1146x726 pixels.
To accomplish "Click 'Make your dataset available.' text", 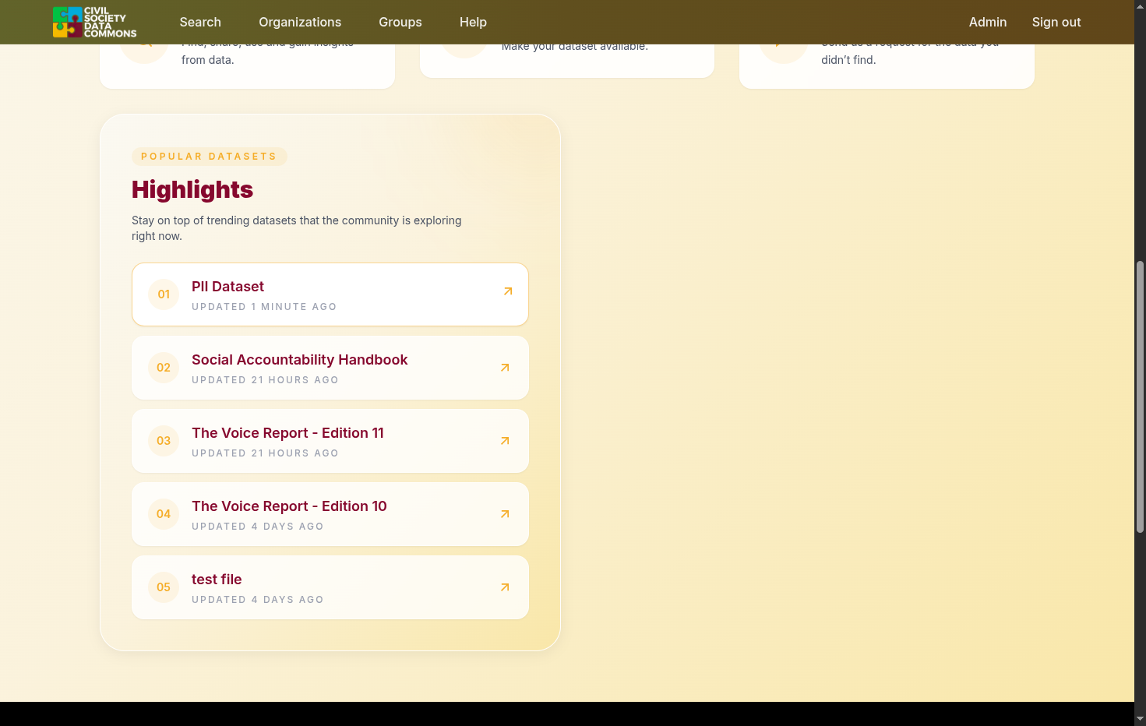I will point(575,48).
